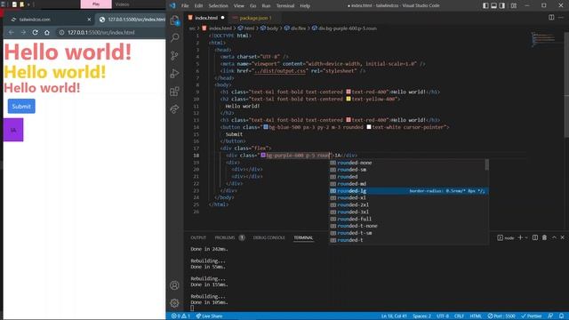Open the Run and Debug view
The image size is (569, 320).
174,73
